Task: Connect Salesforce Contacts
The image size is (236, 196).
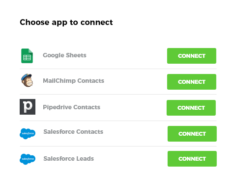Action: 192,134
